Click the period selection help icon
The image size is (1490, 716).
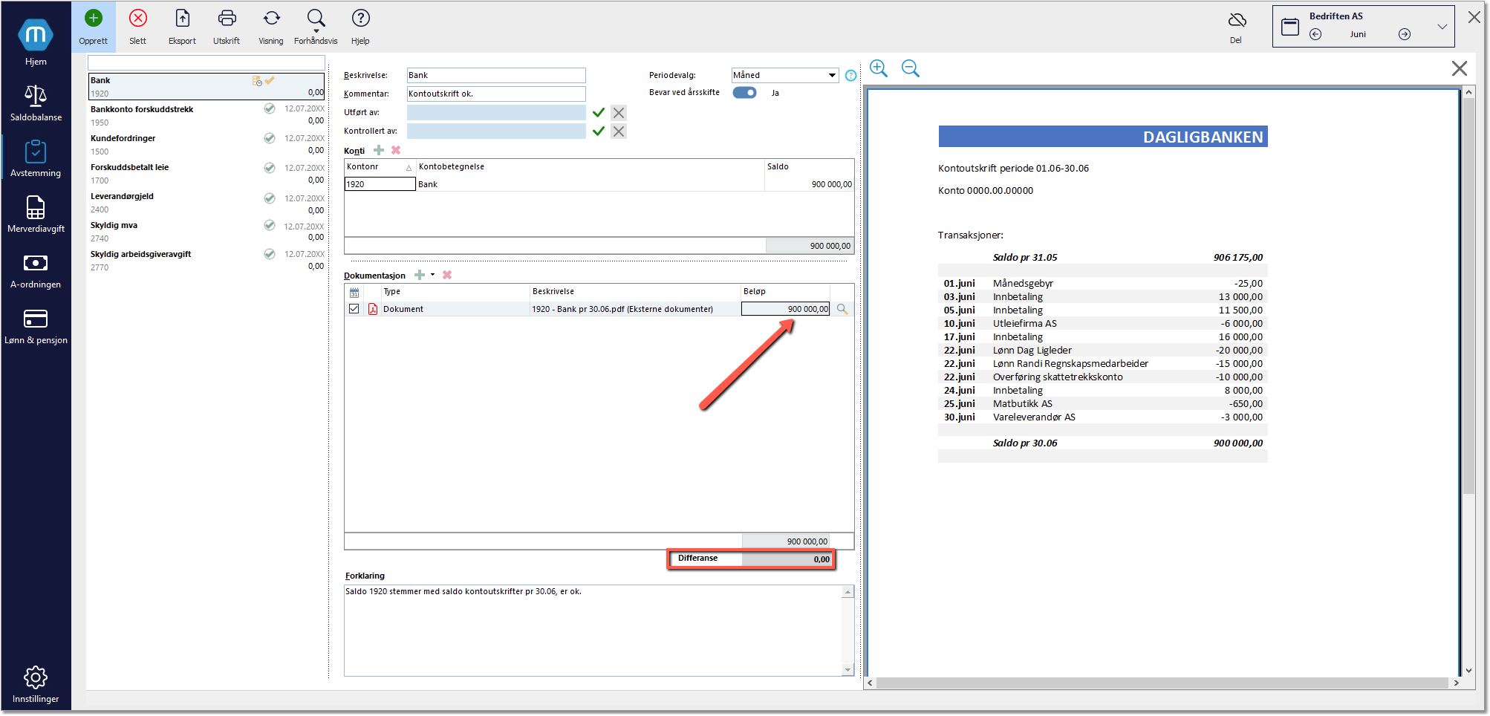coord(851,75)
